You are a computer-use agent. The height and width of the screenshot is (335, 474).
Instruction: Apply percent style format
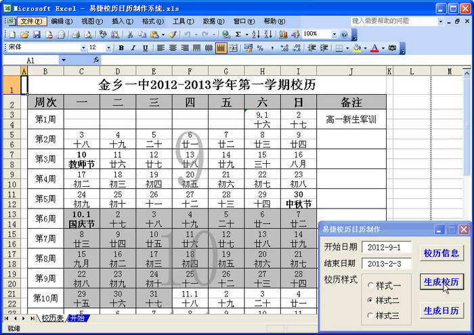pyautogui.click(x=260, y=48)
